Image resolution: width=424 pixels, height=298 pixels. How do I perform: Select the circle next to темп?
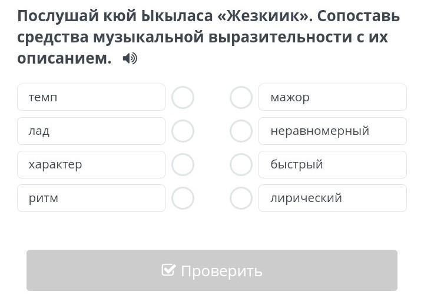pyautogui.click(x=183, y=98)
